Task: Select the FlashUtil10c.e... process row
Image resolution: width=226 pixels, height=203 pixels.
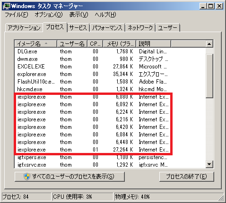Action: click(110, 82)
